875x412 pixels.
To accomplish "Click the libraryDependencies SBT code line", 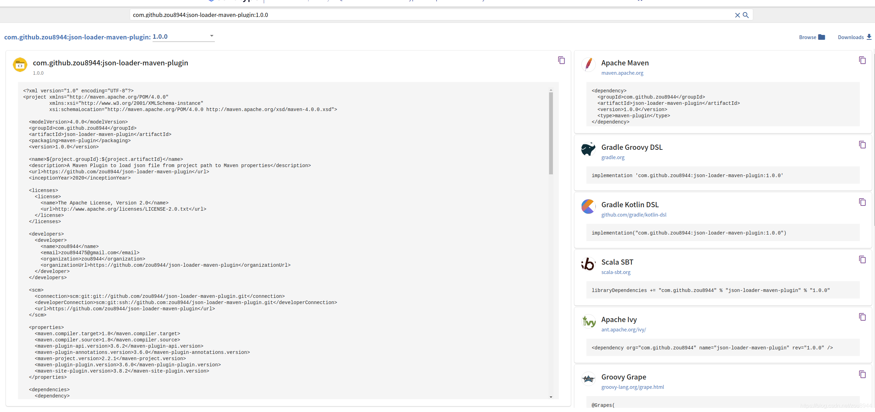I will click(x=711, y=290).
